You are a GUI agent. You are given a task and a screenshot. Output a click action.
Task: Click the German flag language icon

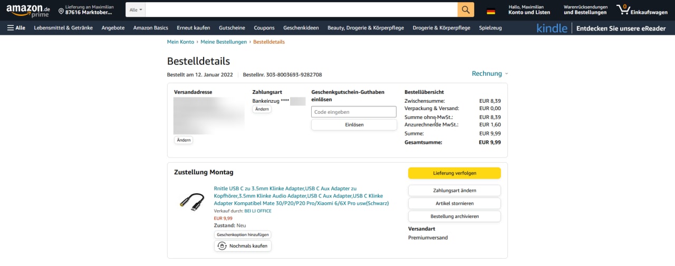[491, 11]
